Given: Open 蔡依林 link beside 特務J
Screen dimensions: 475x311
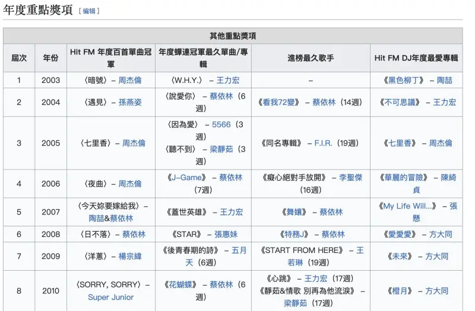Looking at the screenshot, I should coord(333,234).
